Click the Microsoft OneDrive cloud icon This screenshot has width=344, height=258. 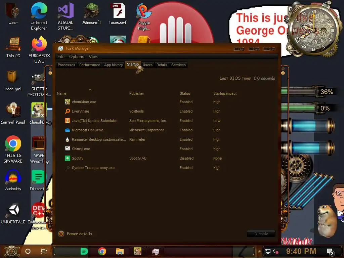tap(67, 130)
